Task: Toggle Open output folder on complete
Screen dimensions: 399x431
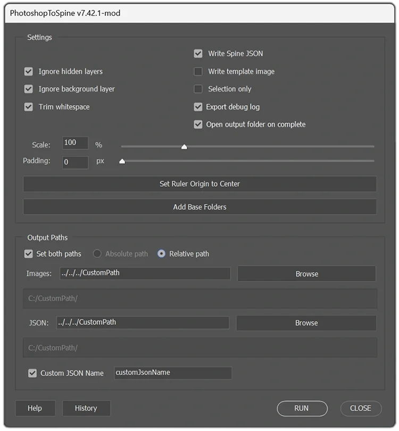Action: click(198, 125)
